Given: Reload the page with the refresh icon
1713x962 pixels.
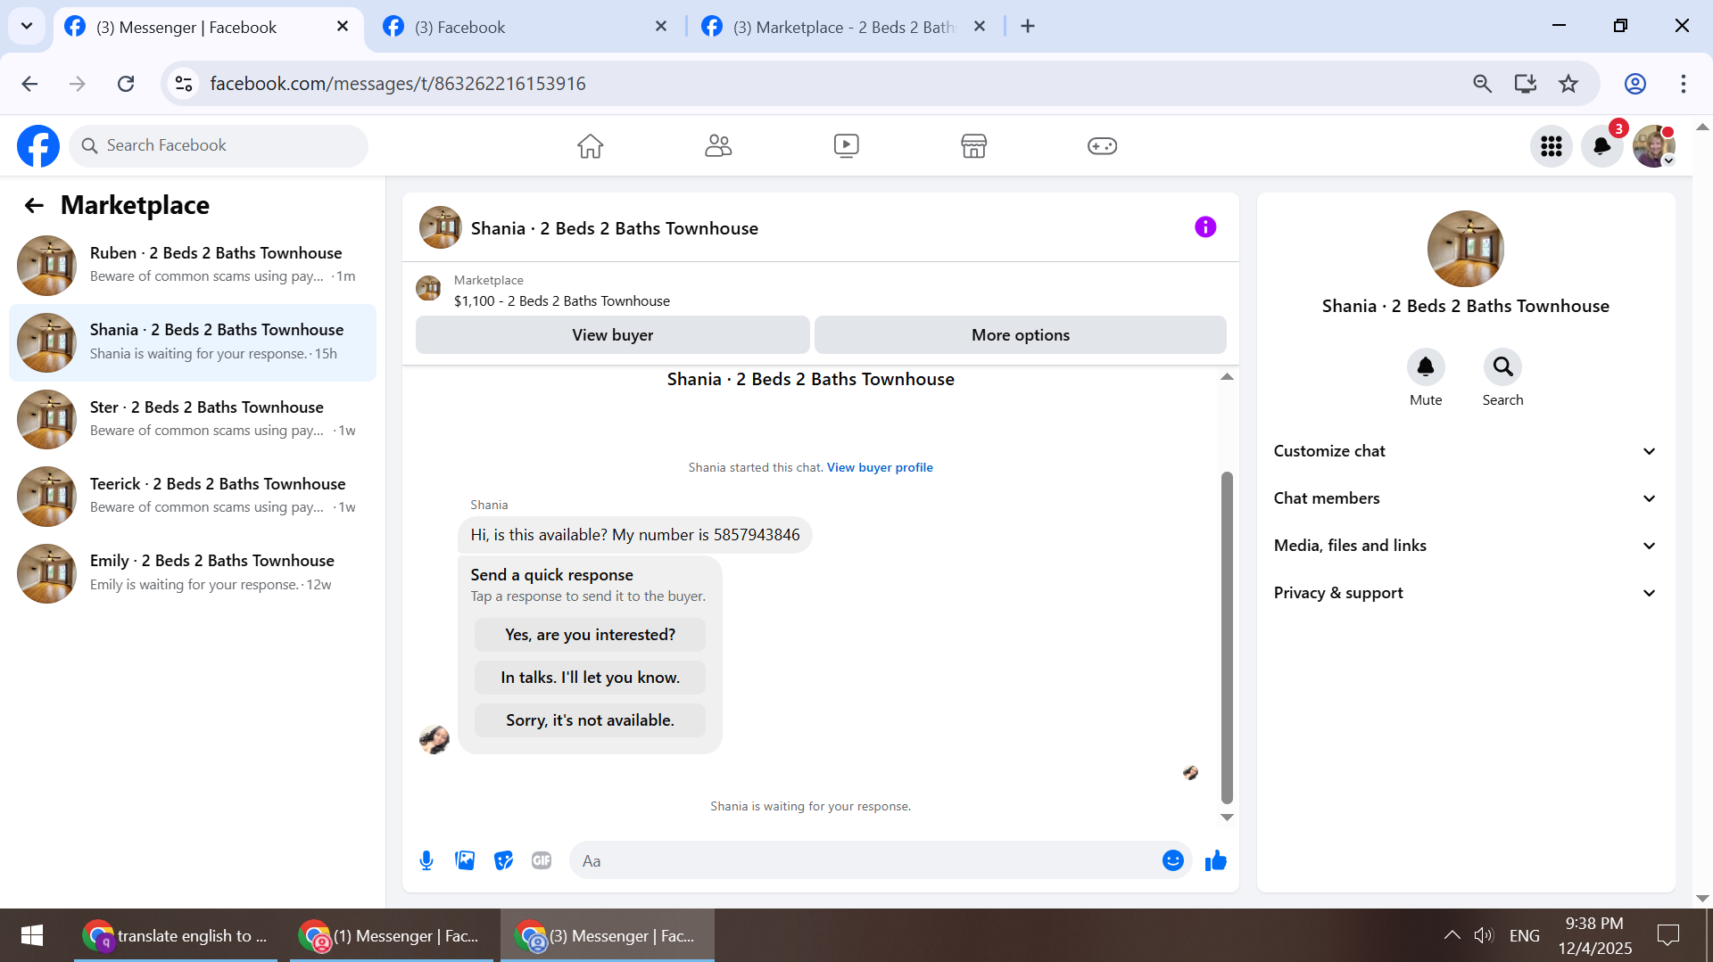Looking at the screenshot, I should (126, 84).
